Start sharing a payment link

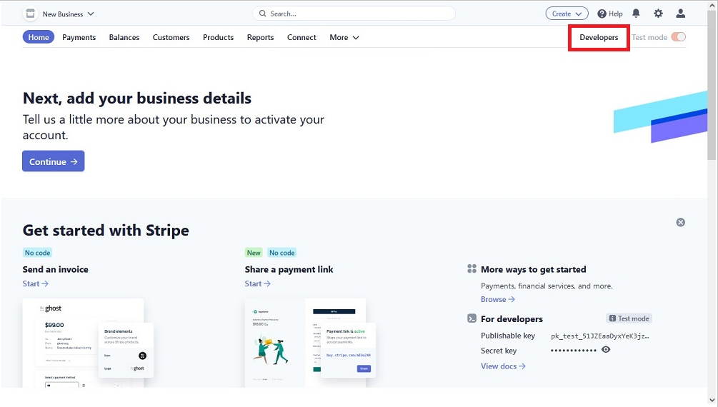click(x=257, y=284)
